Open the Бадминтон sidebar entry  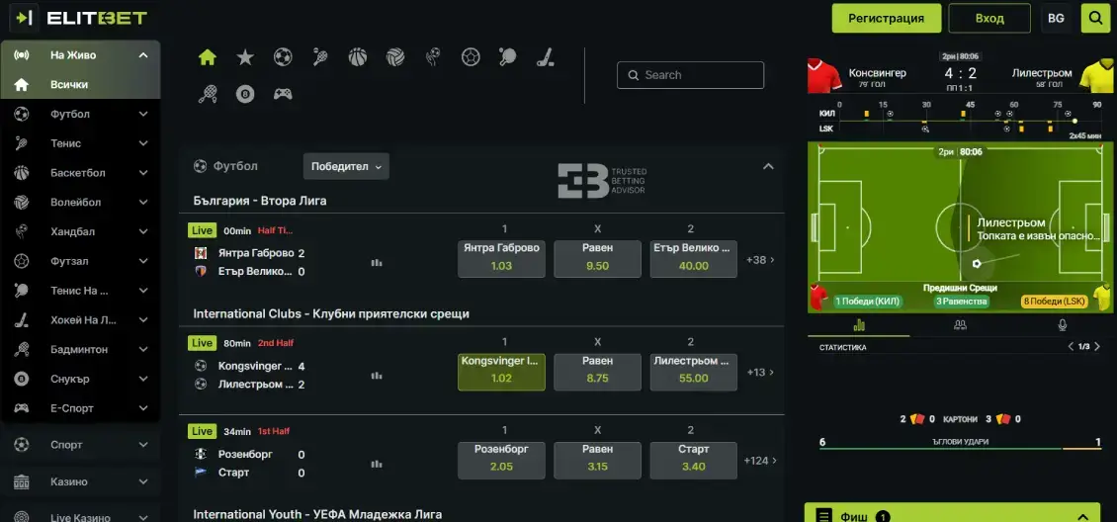[80, 350]
